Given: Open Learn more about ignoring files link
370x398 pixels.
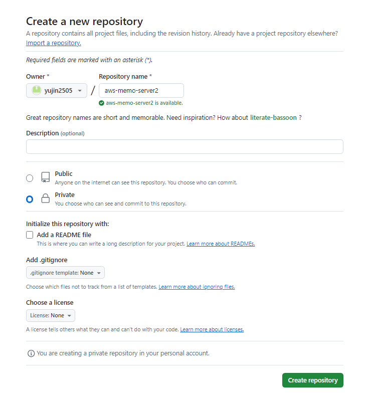Looking at the screenshot, I should point(197,287).
